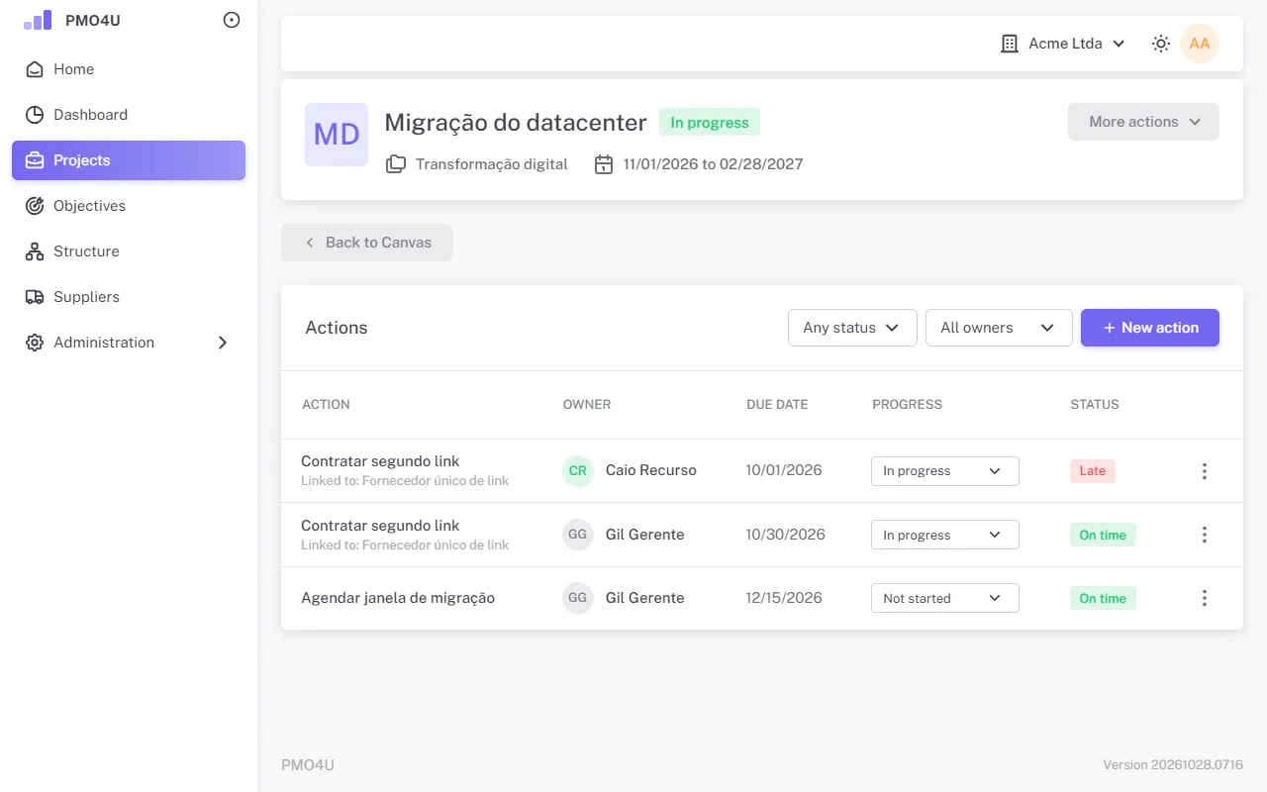The height and width of the screenshot is (792, 1267).
Task: Open the More actions dropdown
Action: pyautogui.click(x=1143, y=122)
